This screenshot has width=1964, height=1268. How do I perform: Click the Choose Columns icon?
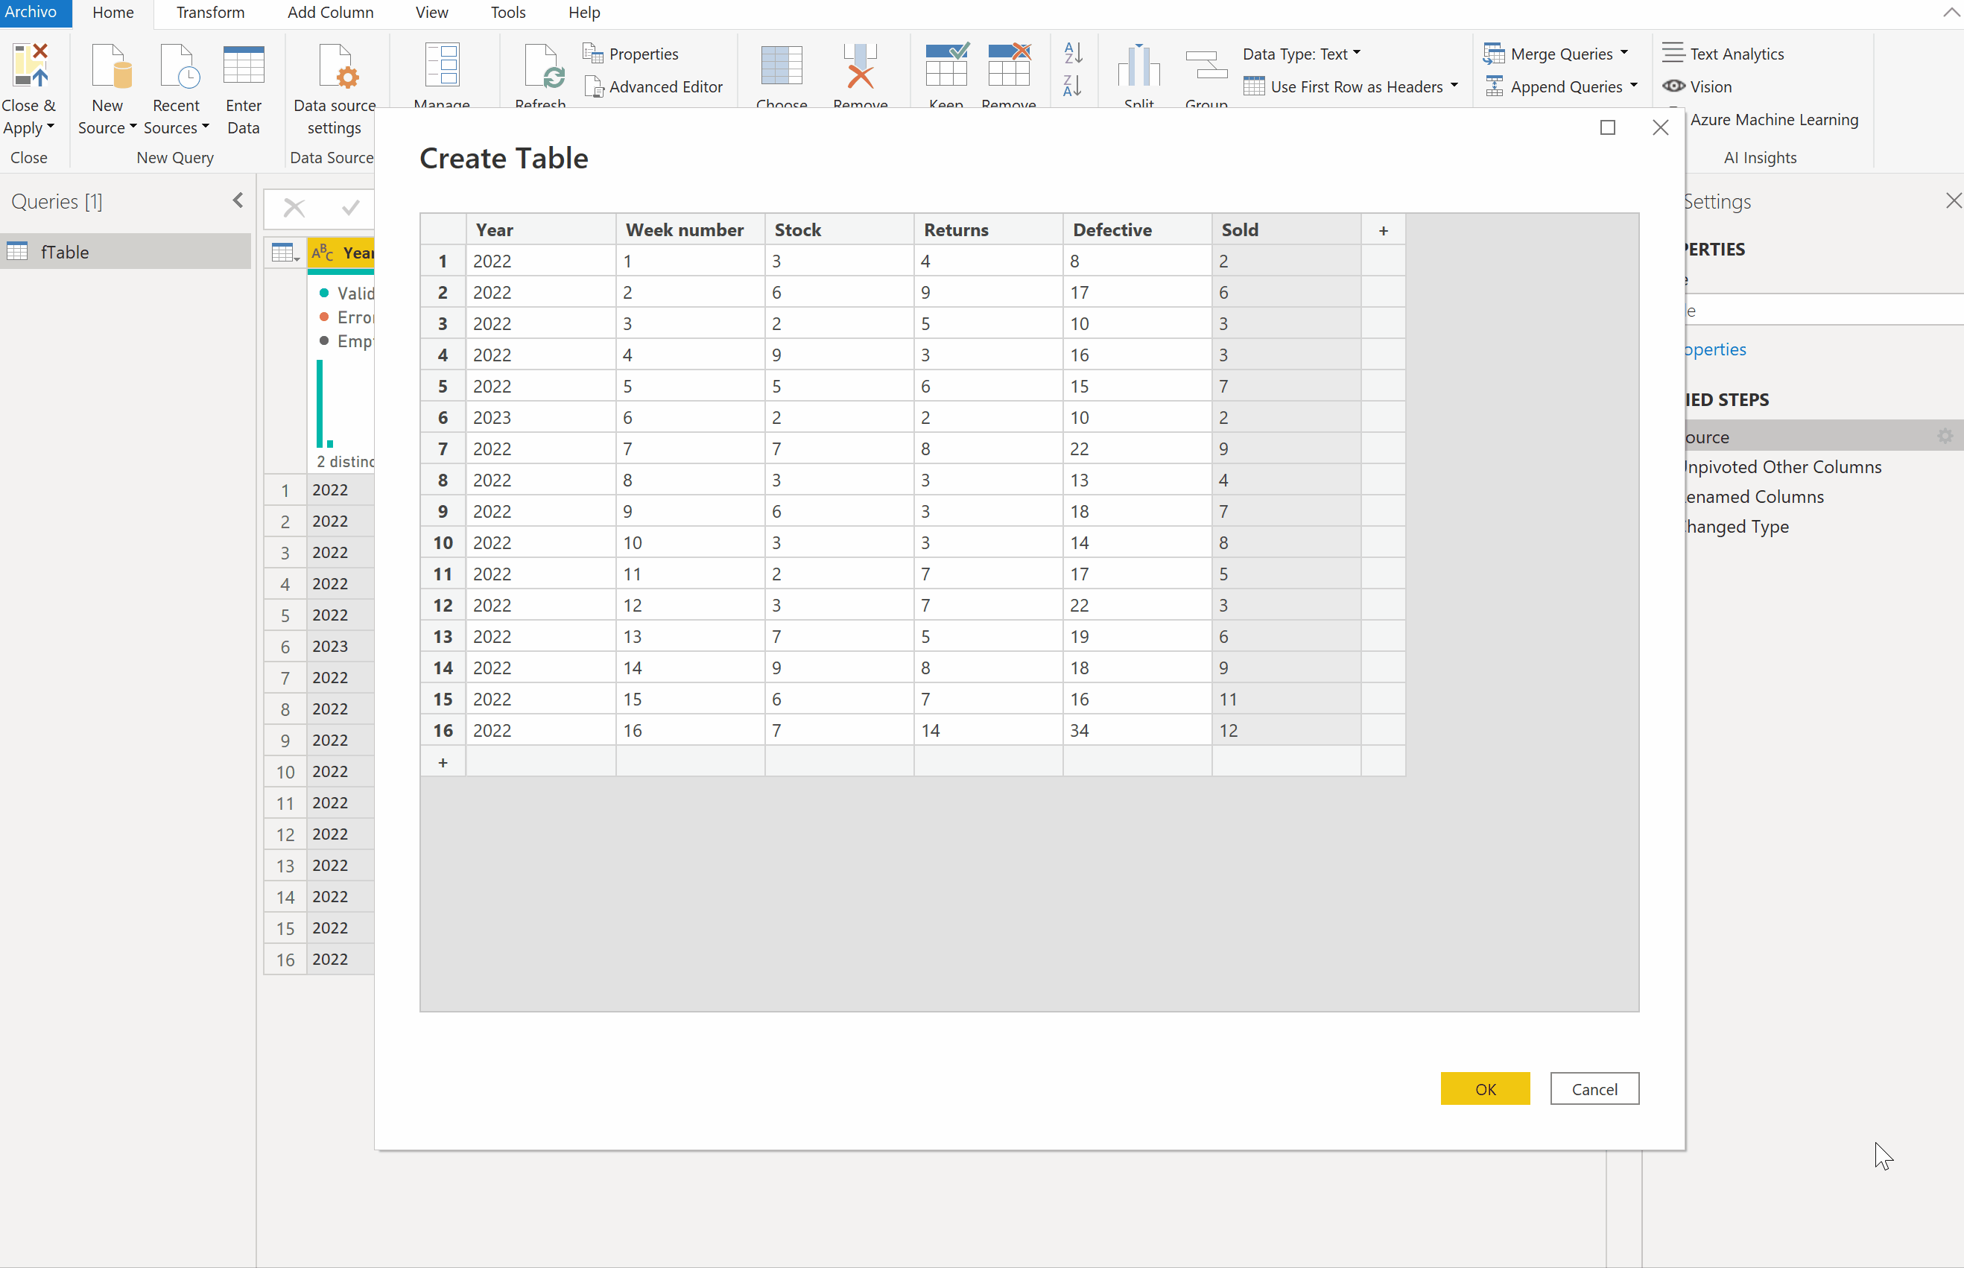[782, 66]
